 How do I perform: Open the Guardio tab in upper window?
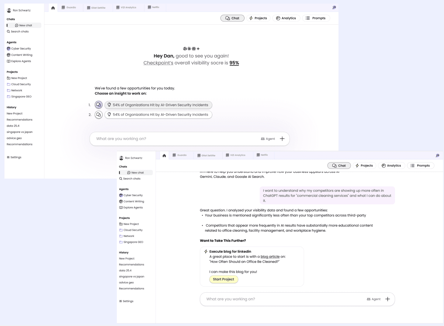tap(69, 7)
